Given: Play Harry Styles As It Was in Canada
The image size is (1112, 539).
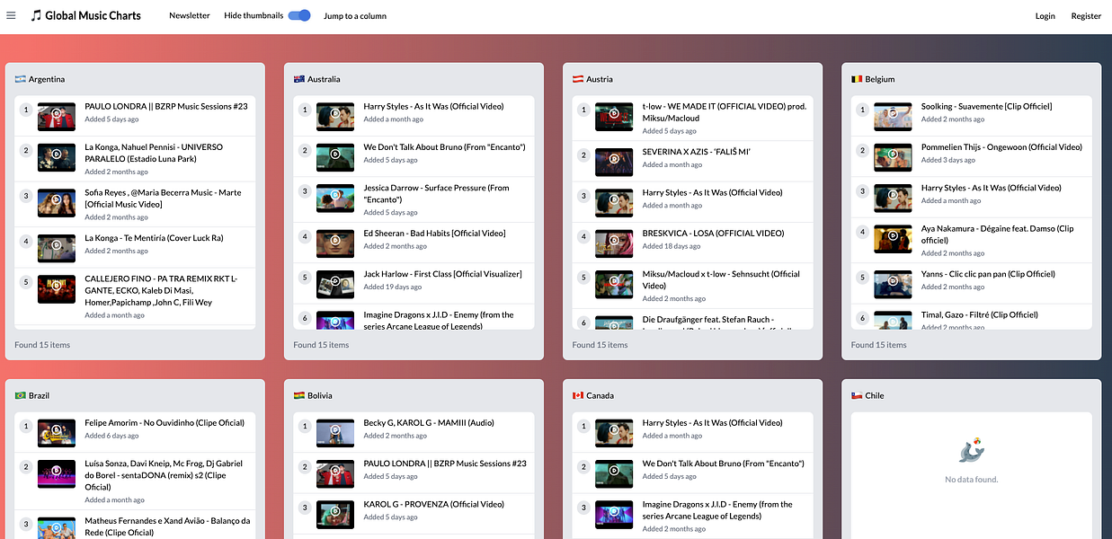Looking at the screenshot, I should click(614, 431).
